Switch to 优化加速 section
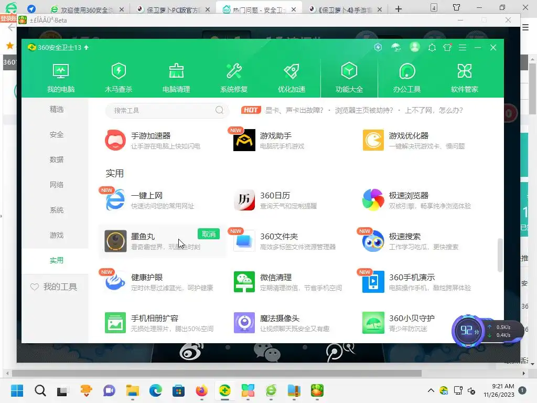 click(x=292, y=78)
